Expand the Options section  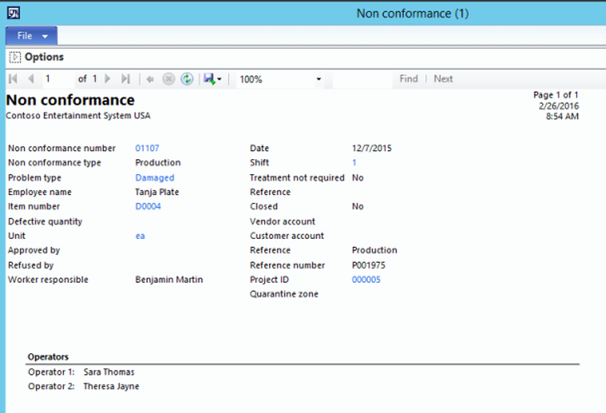pos(15,57)
